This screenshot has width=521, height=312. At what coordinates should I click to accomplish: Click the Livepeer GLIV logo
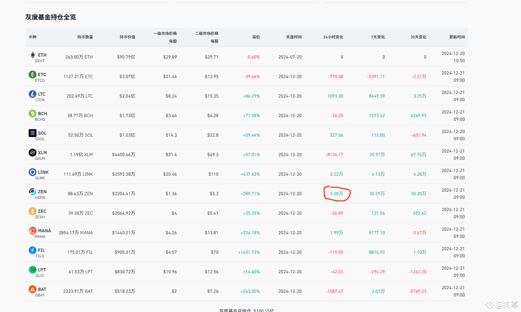pyautogui.click(x=33, y=269)
